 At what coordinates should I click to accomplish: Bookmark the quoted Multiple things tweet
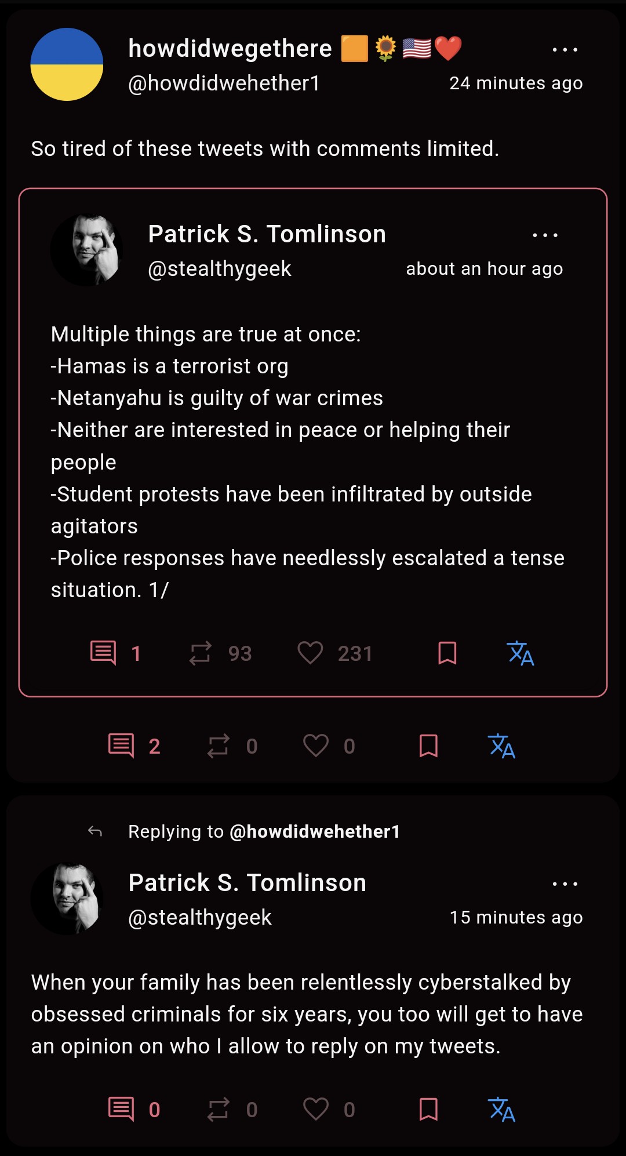point(447,653)
